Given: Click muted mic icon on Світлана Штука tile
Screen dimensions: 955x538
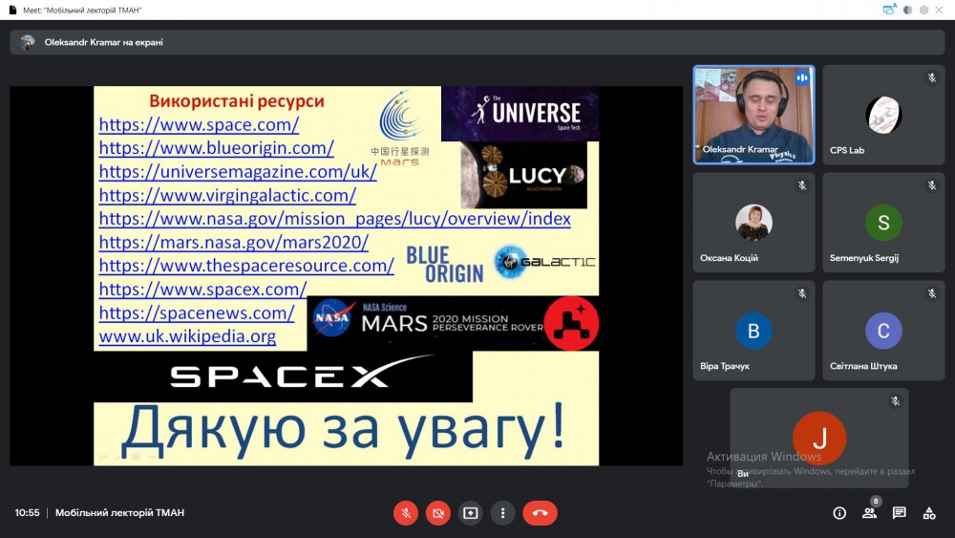Looking at the screenshot, I should coord(932,293).
